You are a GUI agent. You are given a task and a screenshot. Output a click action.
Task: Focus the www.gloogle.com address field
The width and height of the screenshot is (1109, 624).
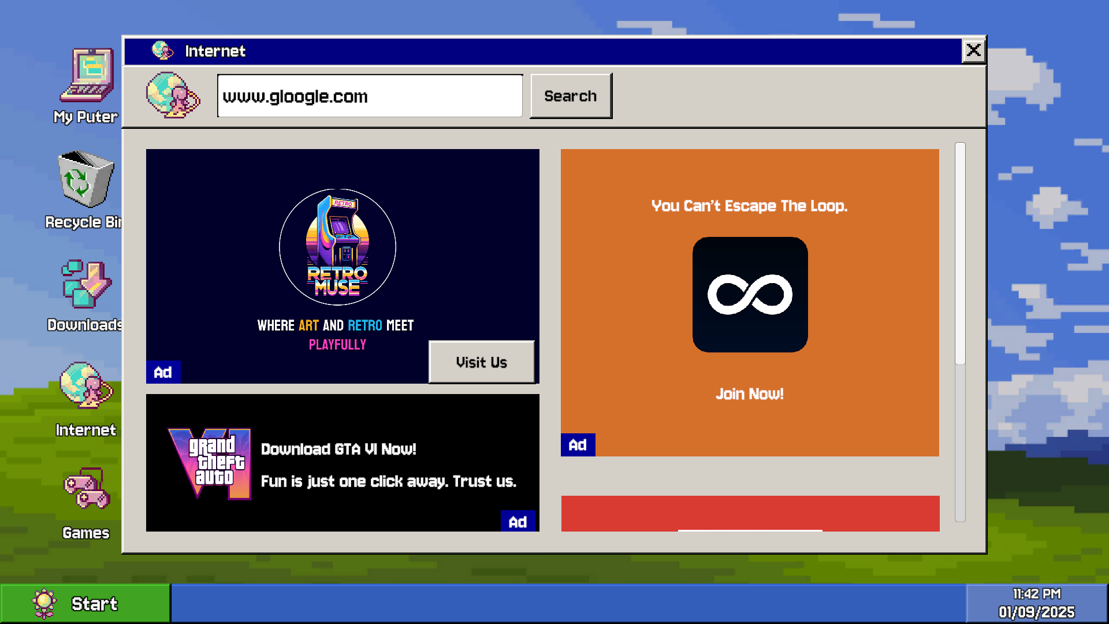(370, 96)
